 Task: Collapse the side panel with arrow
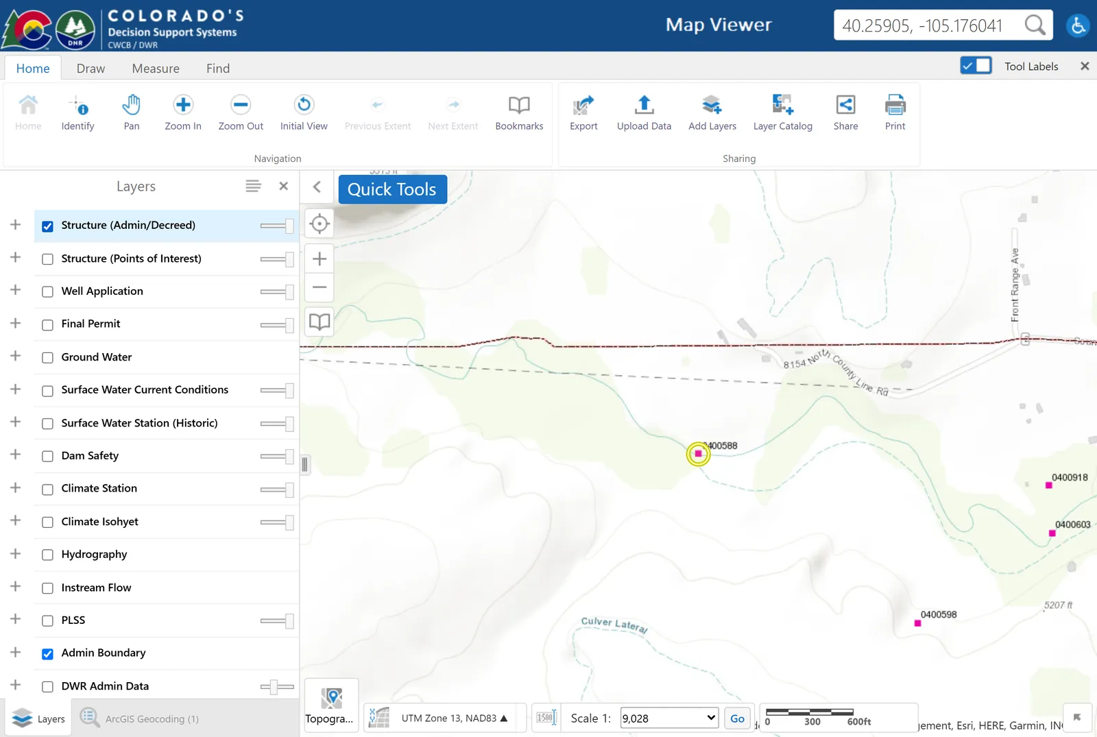317,187
